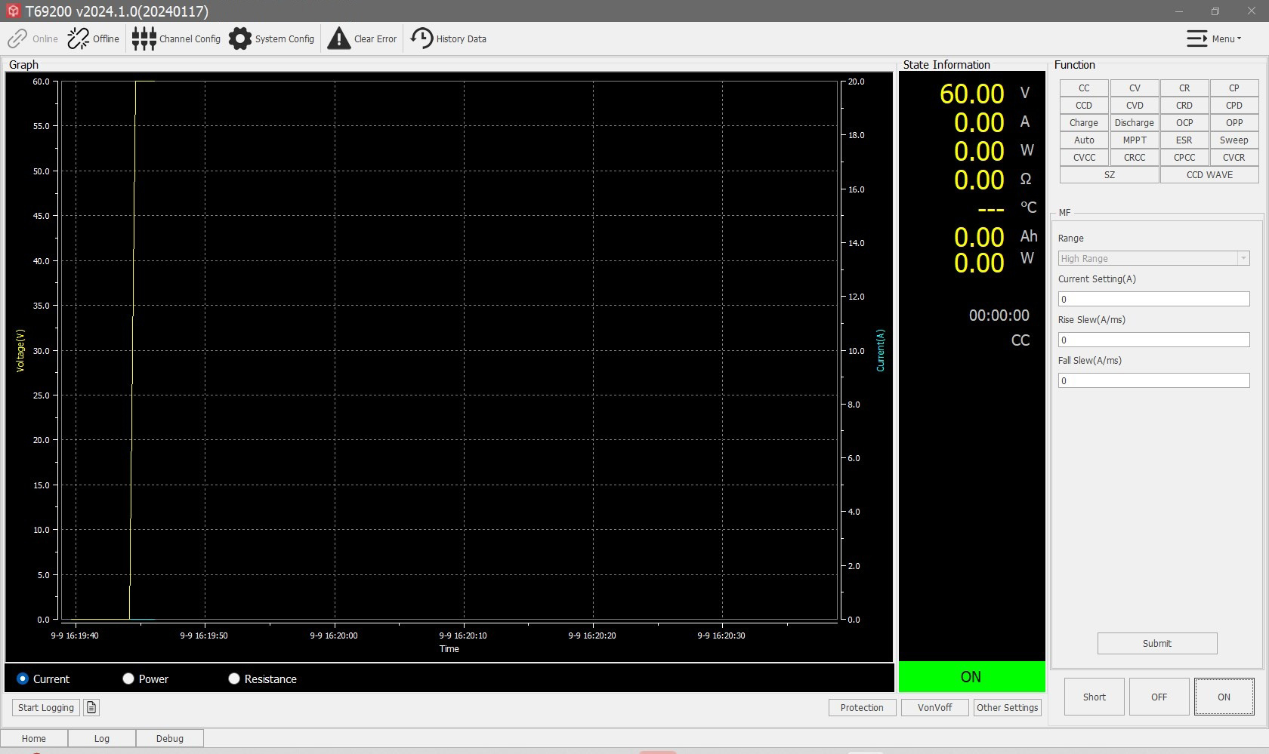This screenshot has width=1269, height=754.
Task: Switch to the Log tab
Action: click(x=101, y=738)
